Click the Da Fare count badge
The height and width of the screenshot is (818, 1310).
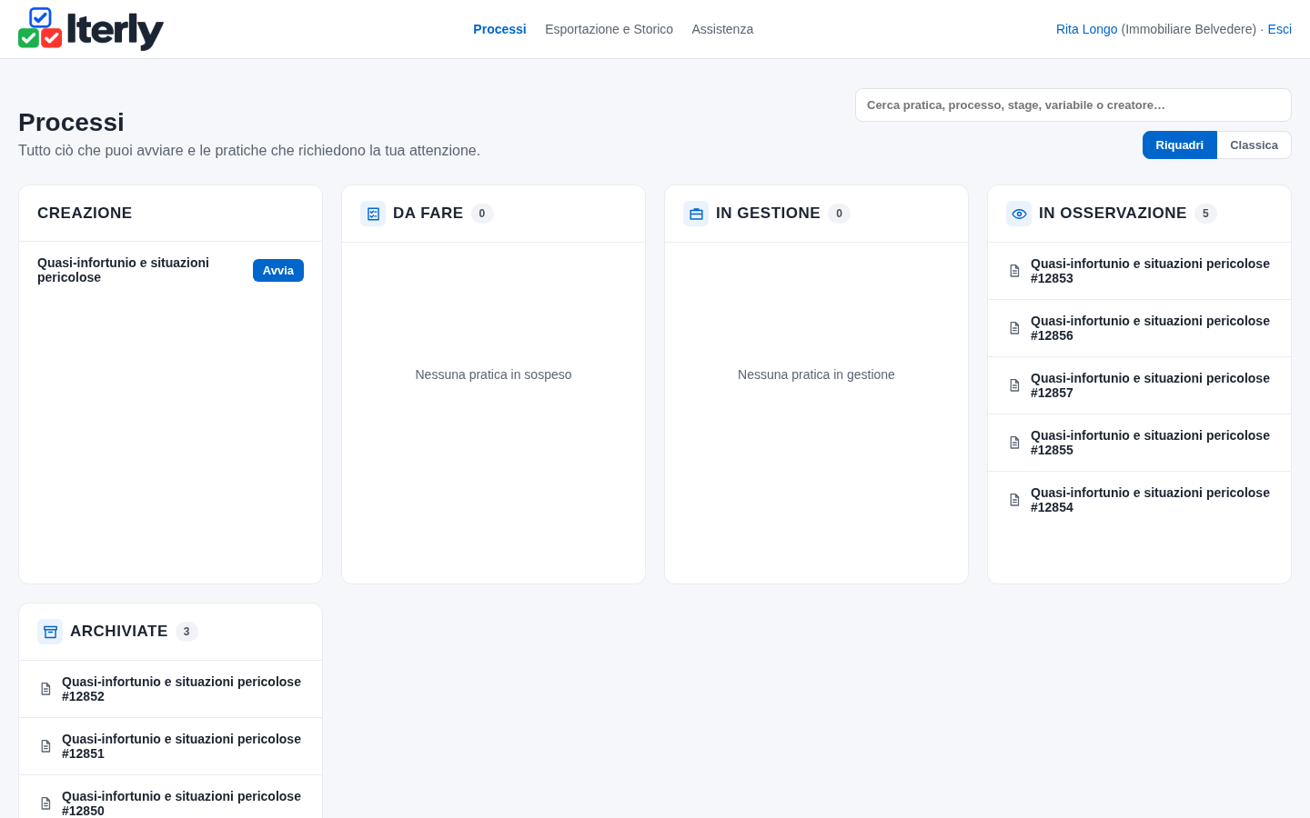pos(482,214)
